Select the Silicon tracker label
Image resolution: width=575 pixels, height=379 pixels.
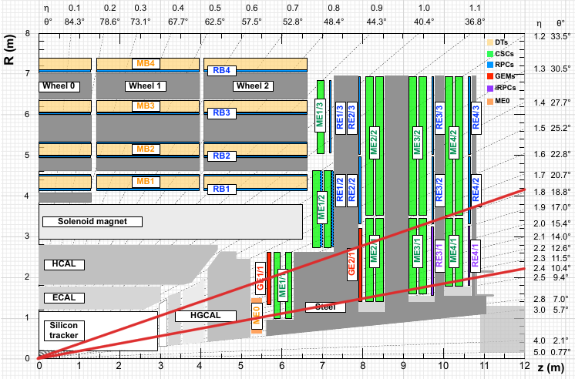click(x=64, y=330)
